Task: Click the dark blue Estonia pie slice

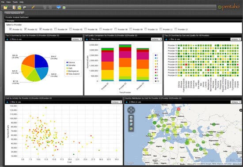Action: (40, 61)
